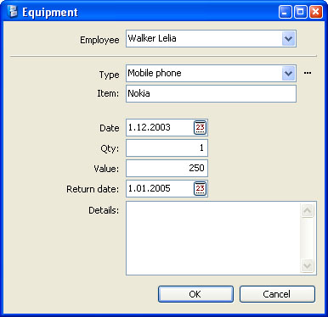The image size is (328, 317).
Task: Open the Date calendar picker icon
Action: coord(201,128)
